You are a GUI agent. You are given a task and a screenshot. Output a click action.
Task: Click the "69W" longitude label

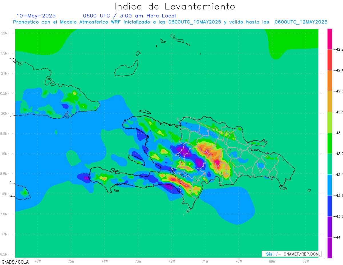tap(272, 261)
